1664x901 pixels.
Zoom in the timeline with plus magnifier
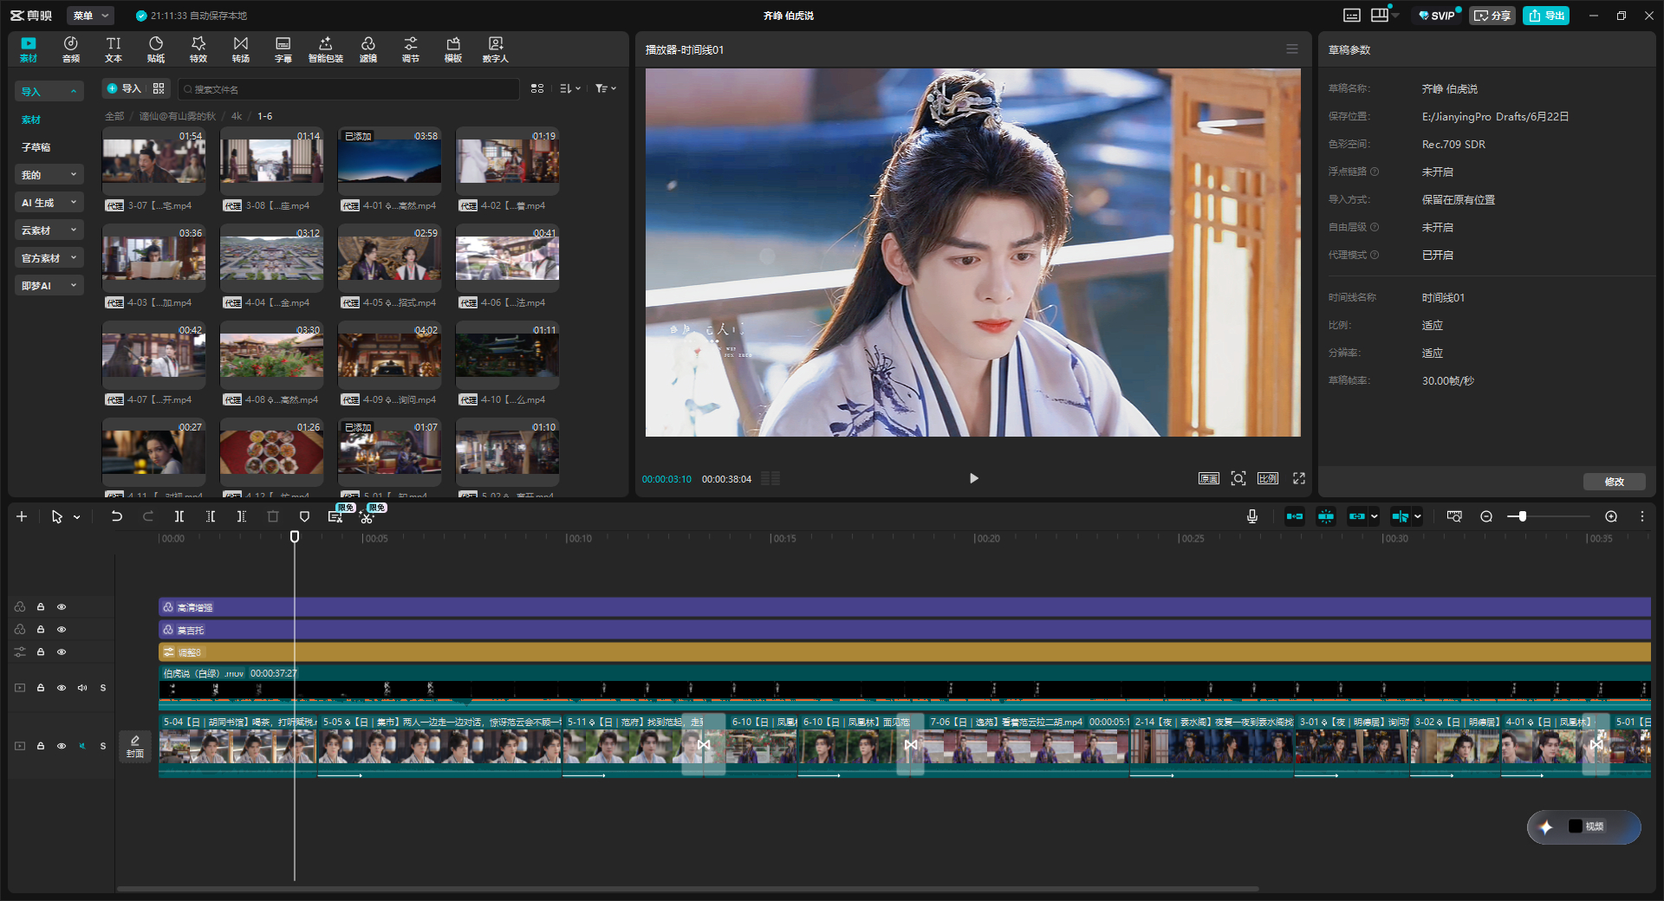coord(1611,516)
